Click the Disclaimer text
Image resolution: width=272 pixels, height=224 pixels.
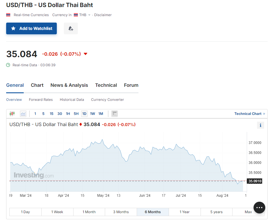point(103,15)
